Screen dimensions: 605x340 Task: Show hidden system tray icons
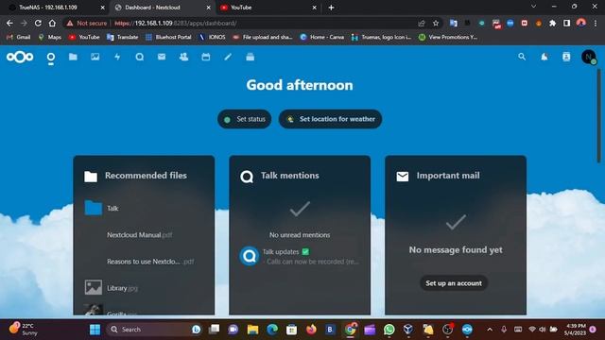click(x=490, y=330)
